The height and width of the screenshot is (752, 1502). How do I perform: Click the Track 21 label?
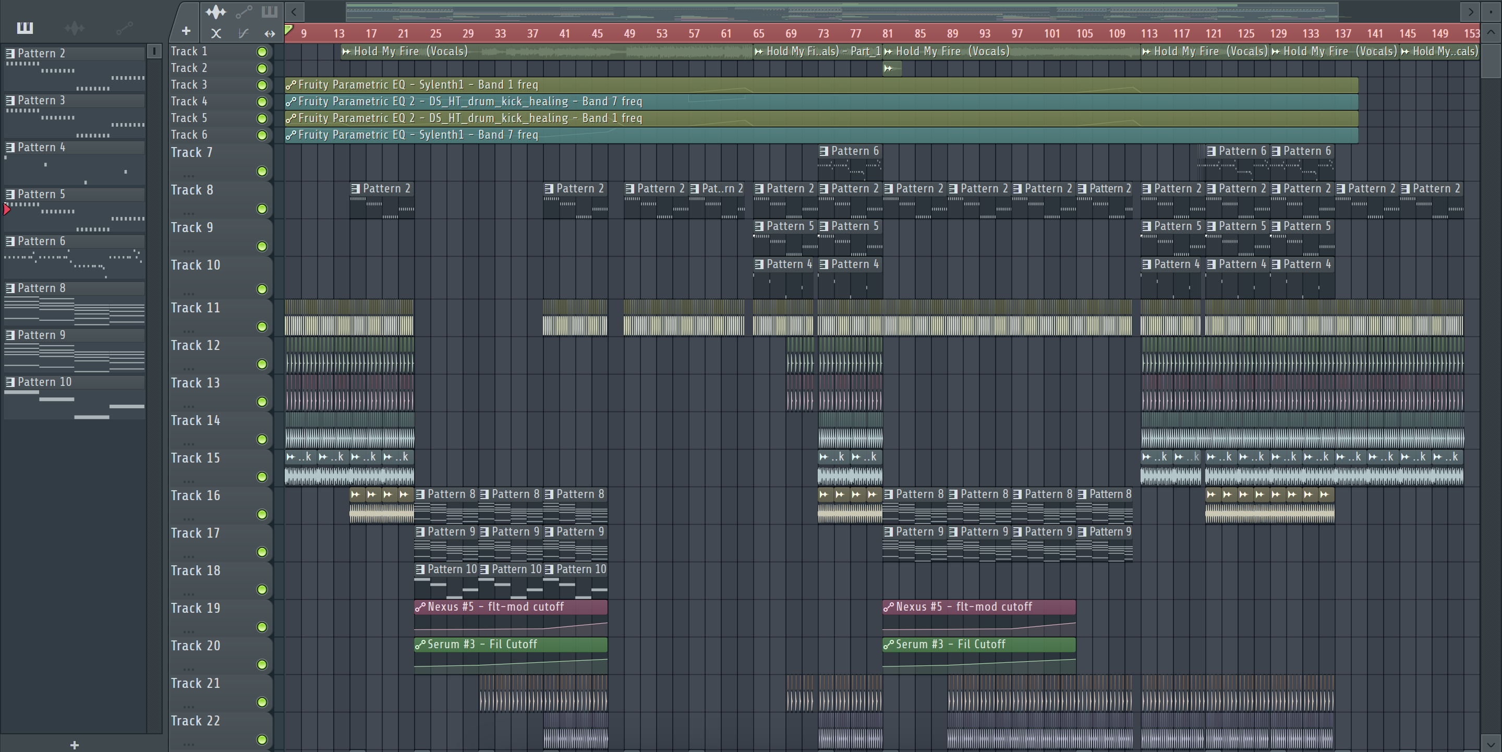click(196, 683)
